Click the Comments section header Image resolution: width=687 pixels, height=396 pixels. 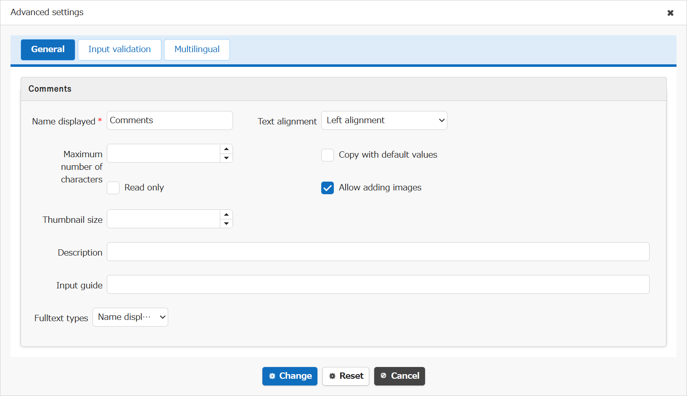point(343,89)
